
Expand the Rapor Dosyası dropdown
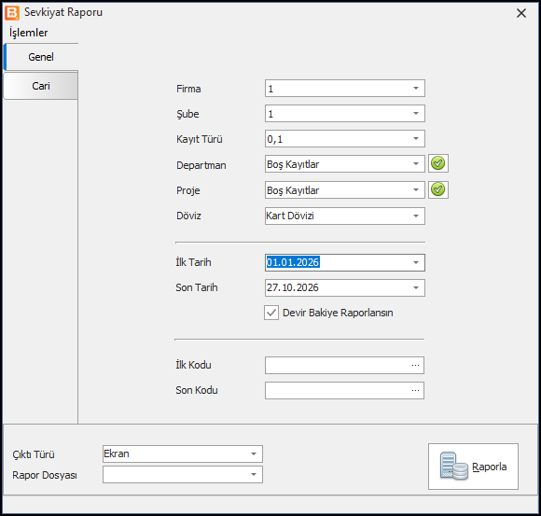pos(254,475)
